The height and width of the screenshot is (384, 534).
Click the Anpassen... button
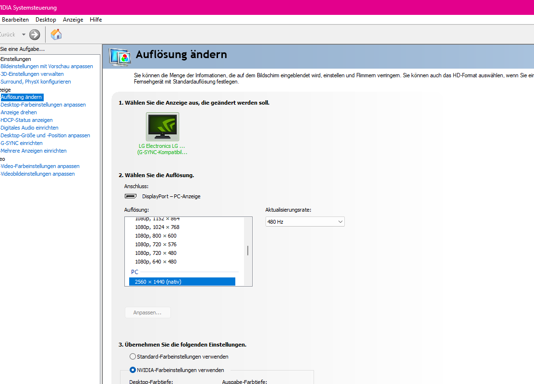coord(147,312)
